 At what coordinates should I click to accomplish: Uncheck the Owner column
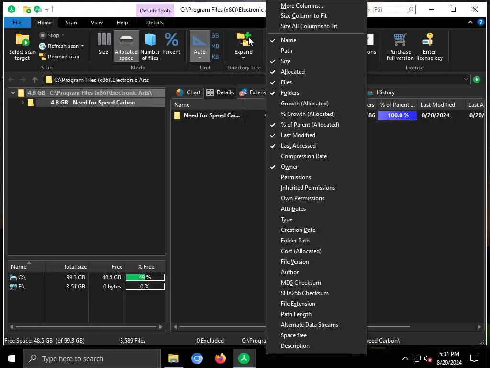316,167
